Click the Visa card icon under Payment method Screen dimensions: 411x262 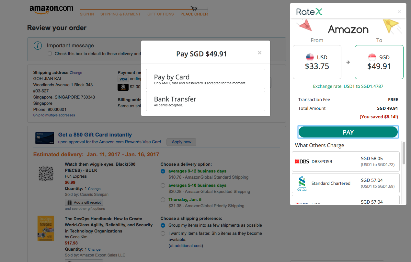click(123, 79)
